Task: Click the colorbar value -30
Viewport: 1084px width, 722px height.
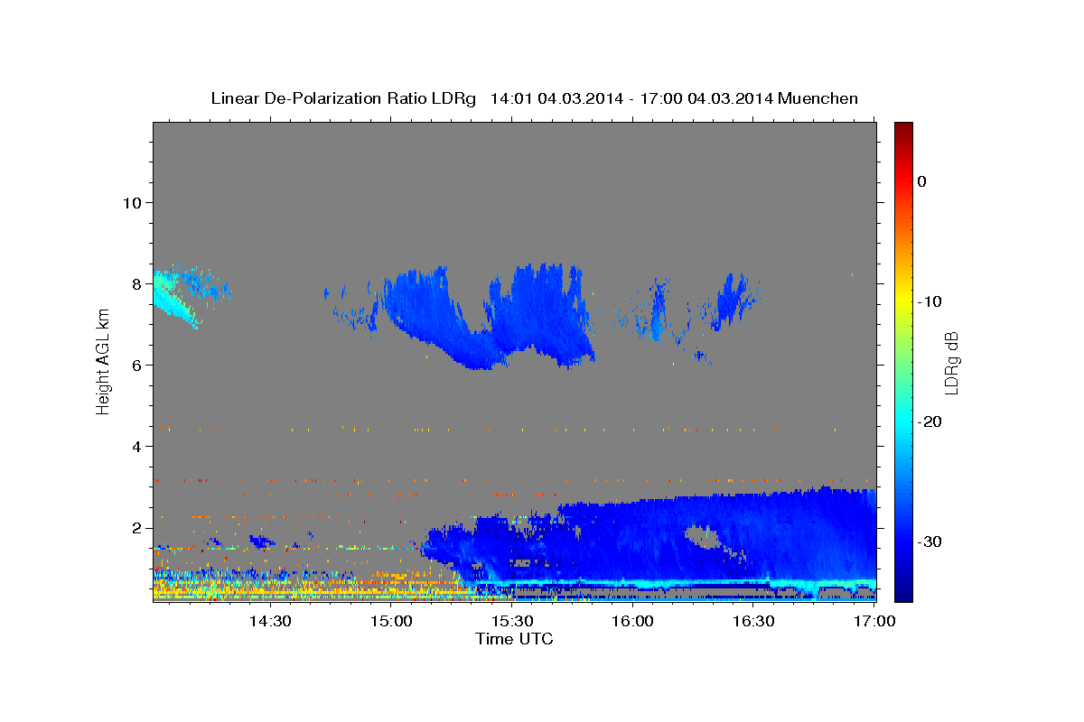Action: pos(930,541)
